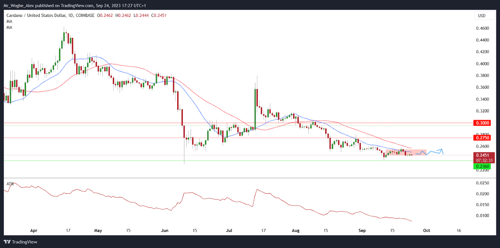
Task: Click the red 0.3000 price label
Action: click(482, 123)
